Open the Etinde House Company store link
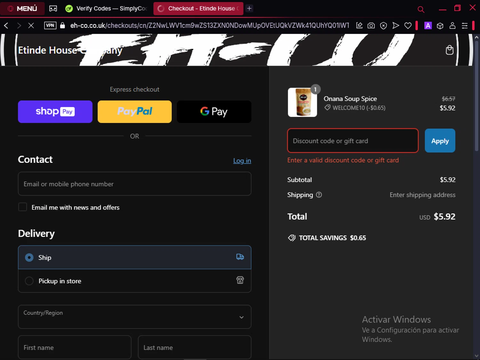This screenshot has width=480, height=360. [70, 50]
